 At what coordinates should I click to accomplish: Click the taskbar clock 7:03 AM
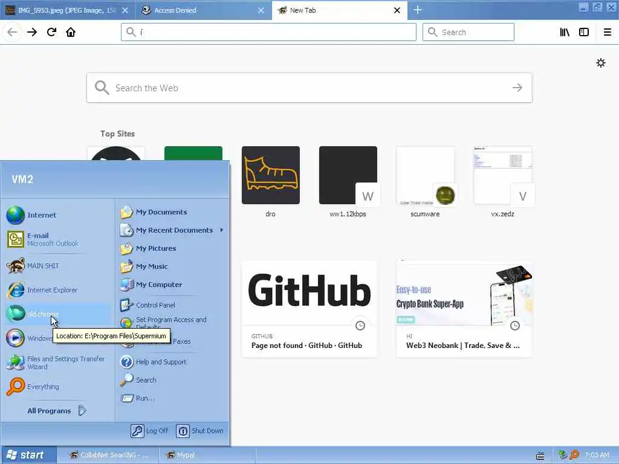coord(597,455)
